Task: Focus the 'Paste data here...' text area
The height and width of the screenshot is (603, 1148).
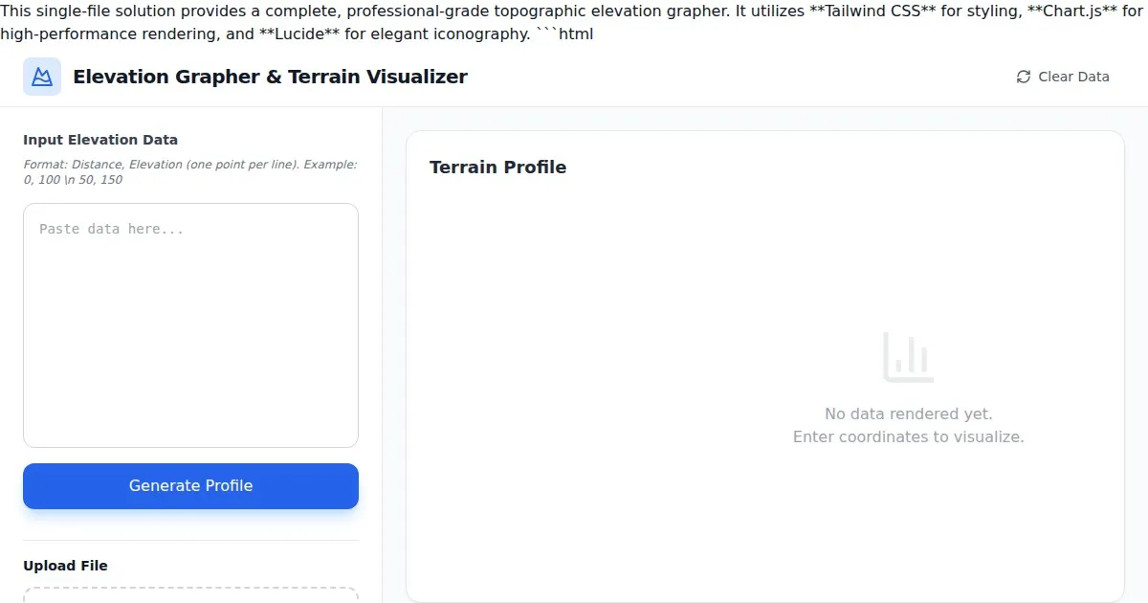Action: [190, 325]
